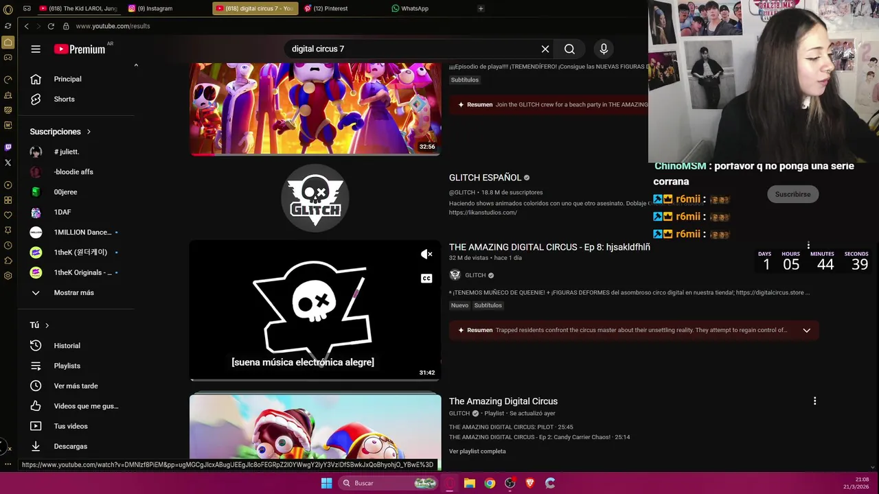Screen dimensions: 879x494
Task: Open the Opera GX main menu logo
Action: pos(8,8)
